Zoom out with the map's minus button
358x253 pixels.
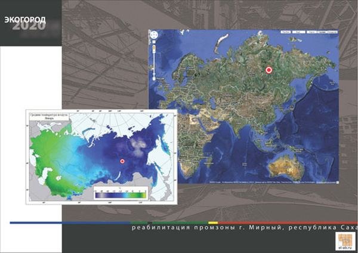click(155, 79)
